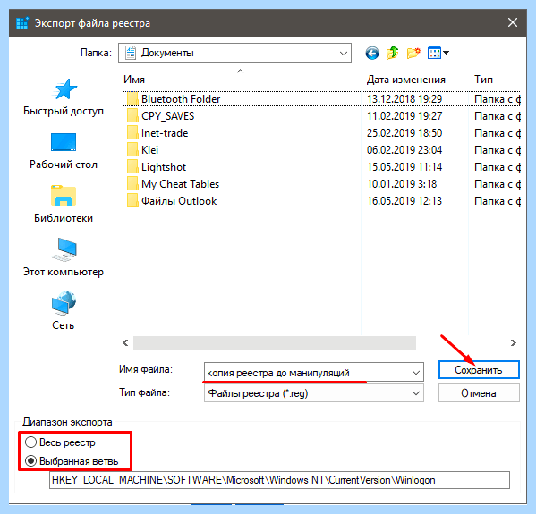Click the Inet-trade folder icon
The width and height of the screenshot is (536, 514).
click(132, 133)
